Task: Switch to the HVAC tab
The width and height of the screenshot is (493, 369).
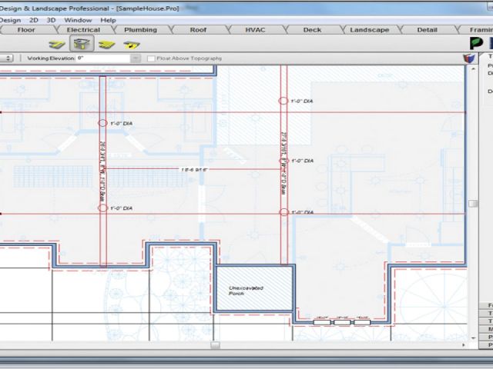Action: pos(255,30)
